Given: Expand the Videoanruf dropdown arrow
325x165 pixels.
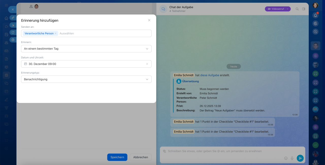Looking at the screenshot, I should (287, 9).
